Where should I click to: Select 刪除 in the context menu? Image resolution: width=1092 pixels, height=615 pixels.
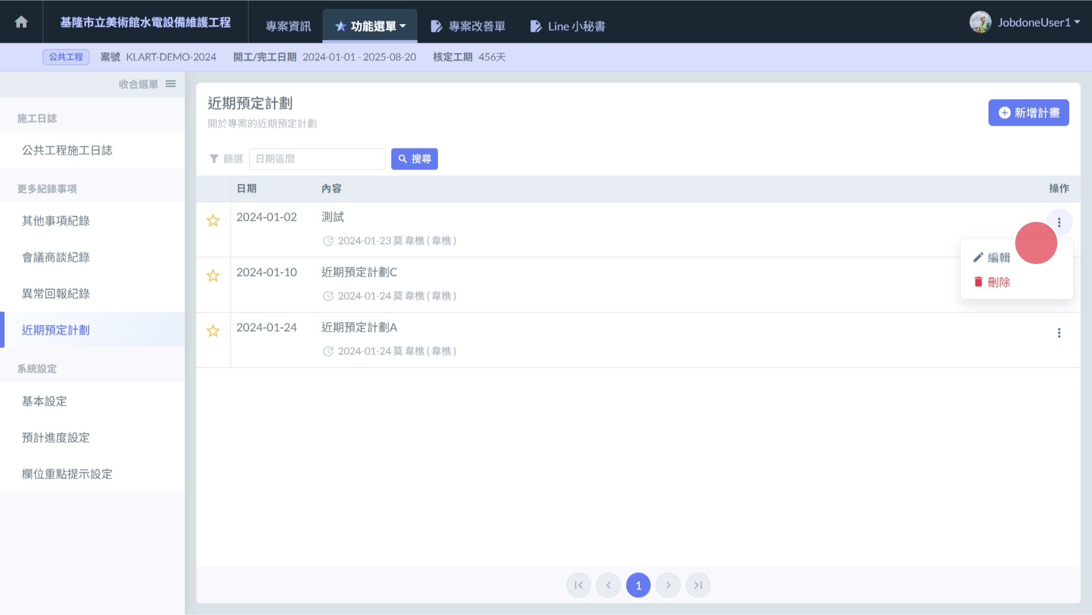pos(992,282)
